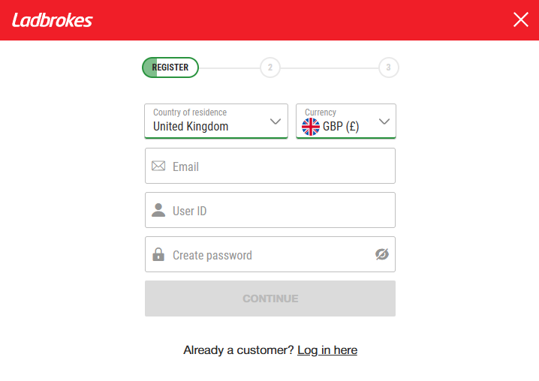Click into the User ID field
This screenshot has width=539, height=381.
(x=278, y=210)
